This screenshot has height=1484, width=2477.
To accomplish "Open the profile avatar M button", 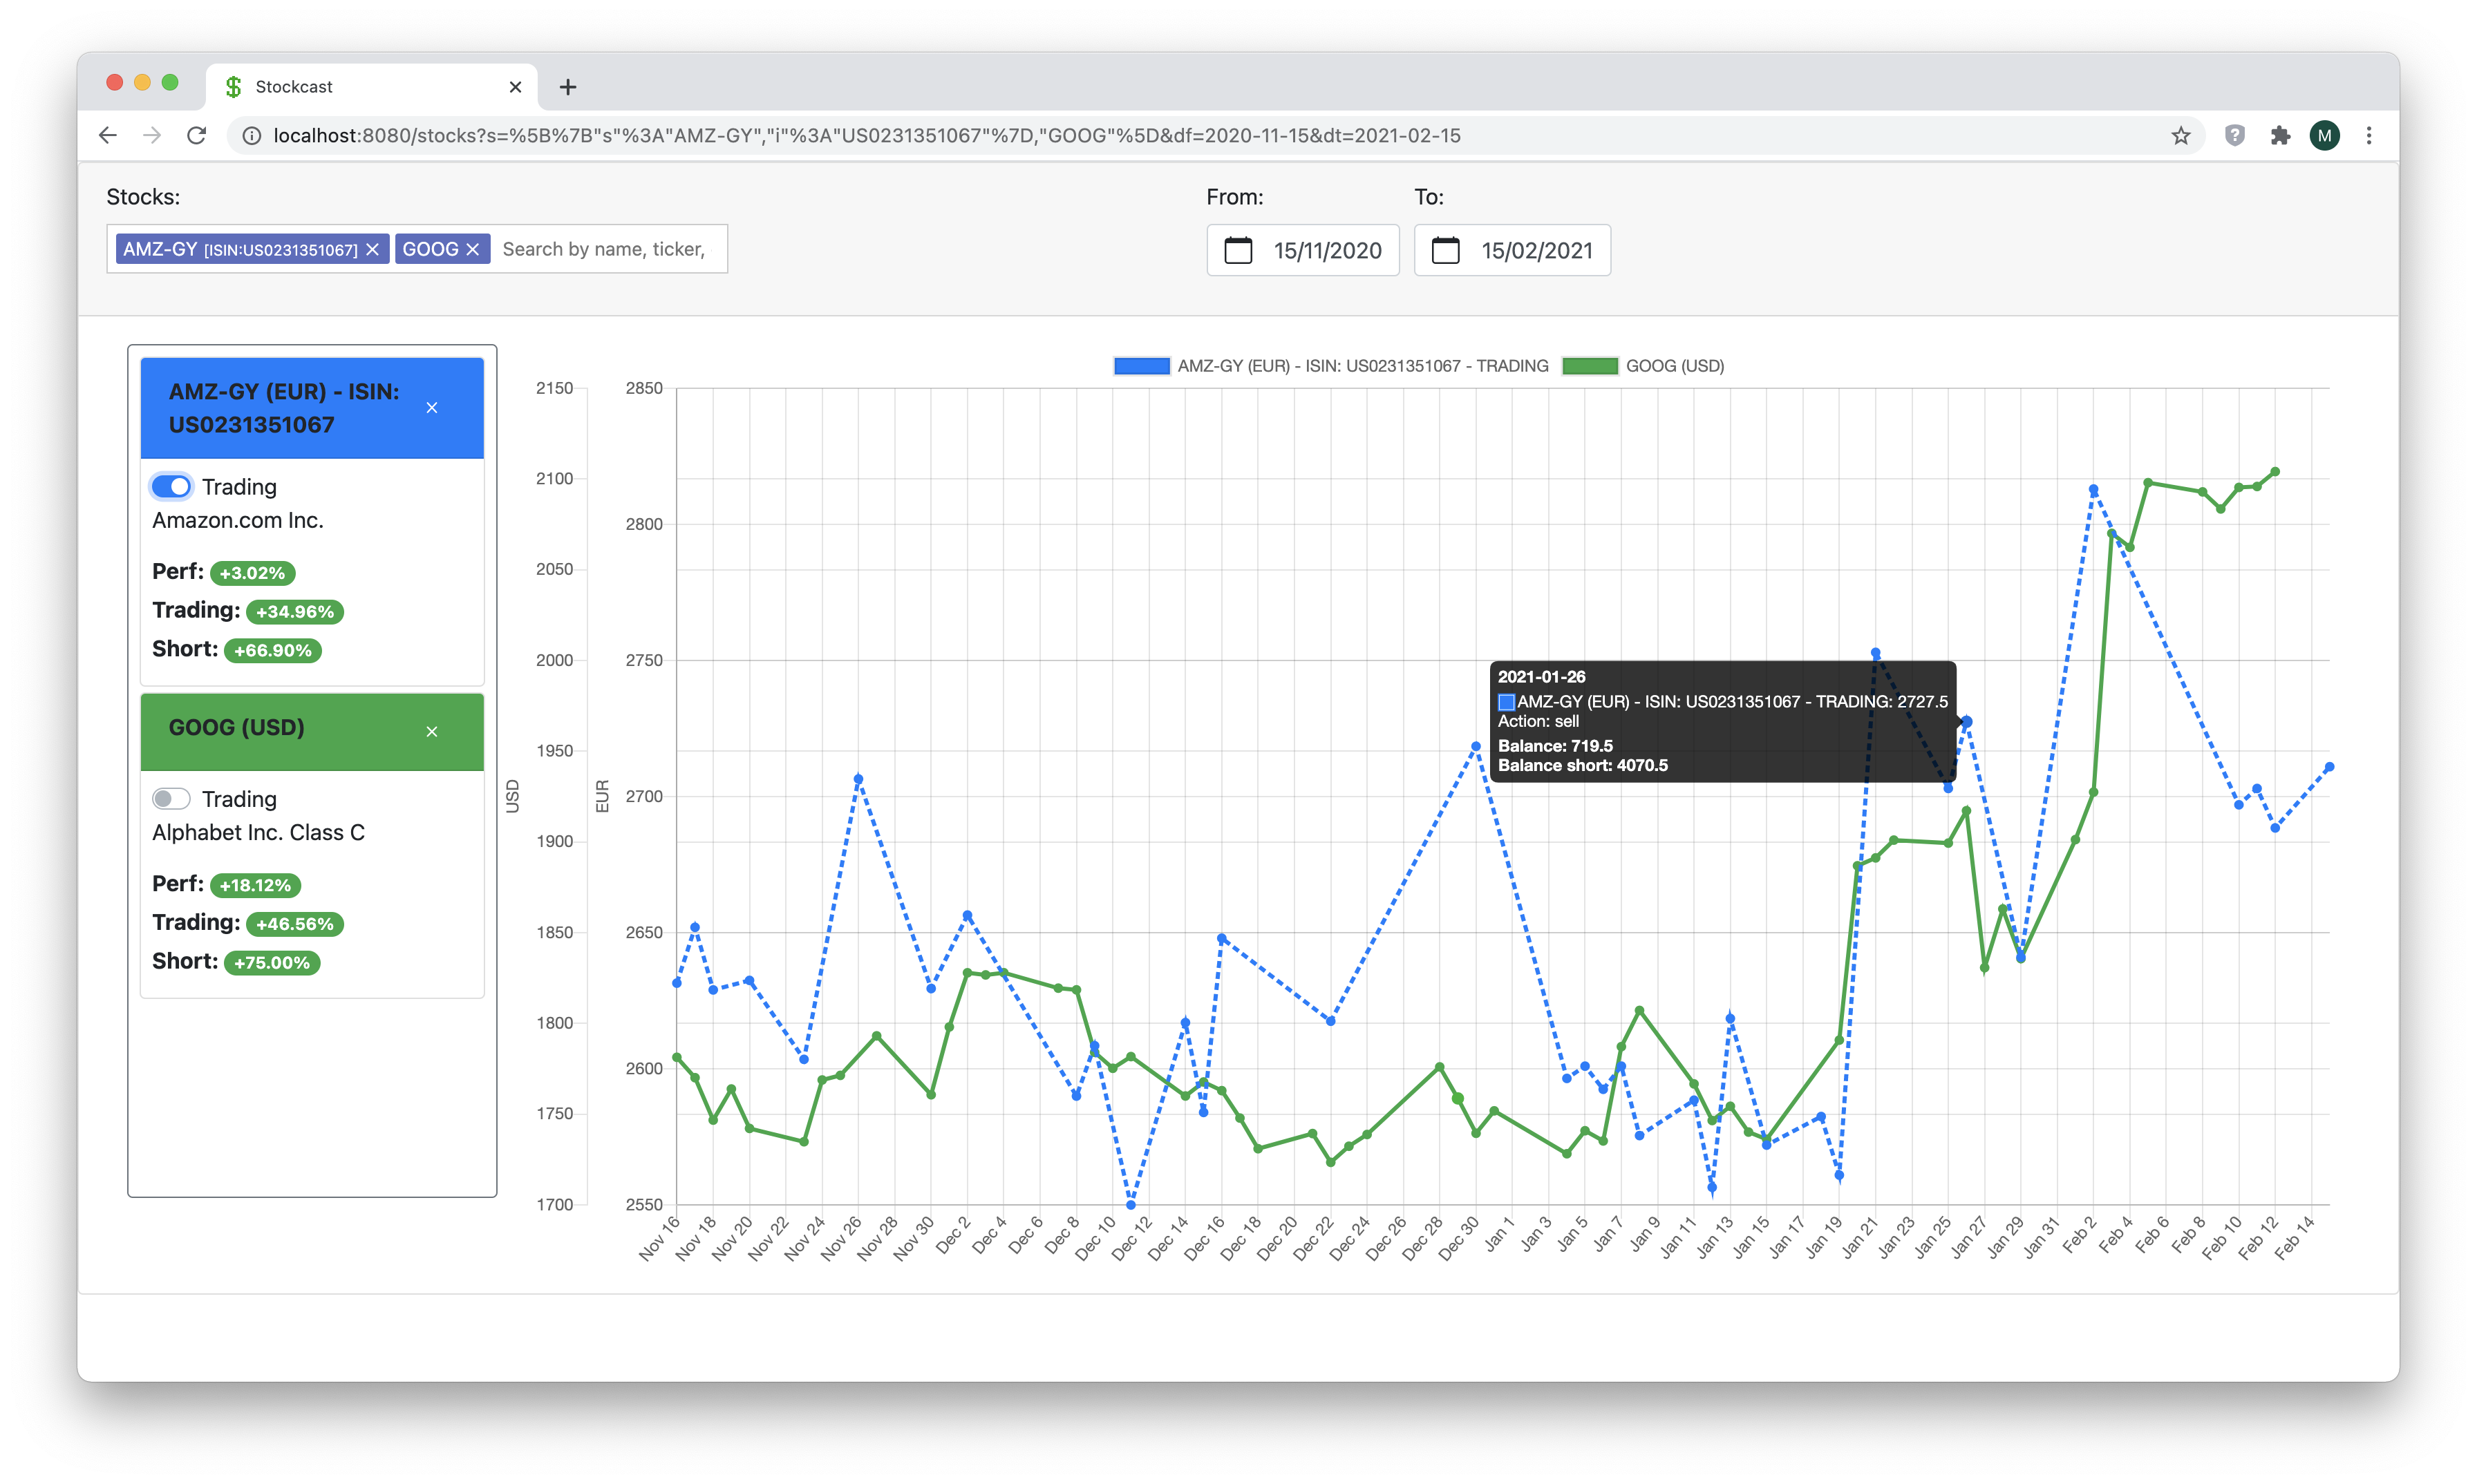I will coord(2324,136).
